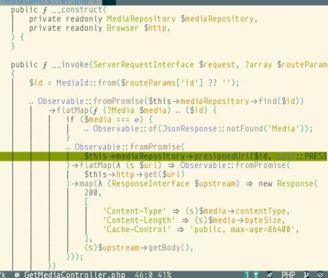328x278 pixels.
Task: Click $routeParams['id'] array access
Action: pyautogui.click(x=162, y=83)
